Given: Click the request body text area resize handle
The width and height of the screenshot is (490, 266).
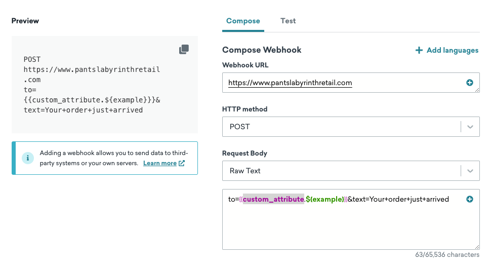Looking at the screenshot, I should pos(477,247).
